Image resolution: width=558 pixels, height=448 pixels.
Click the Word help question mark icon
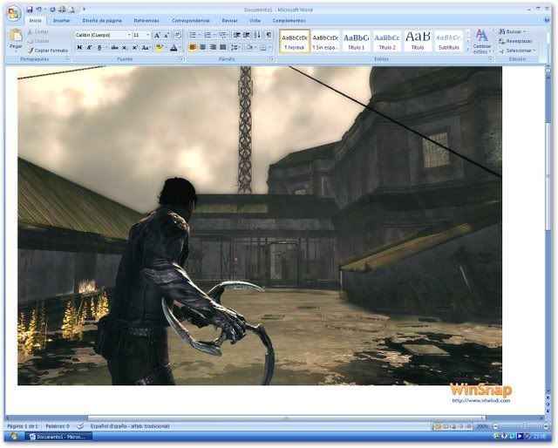[x=548, y=19]
